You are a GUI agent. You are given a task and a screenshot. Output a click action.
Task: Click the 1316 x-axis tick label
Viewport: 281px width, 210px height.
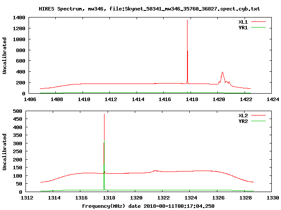[x=81, y=198]
